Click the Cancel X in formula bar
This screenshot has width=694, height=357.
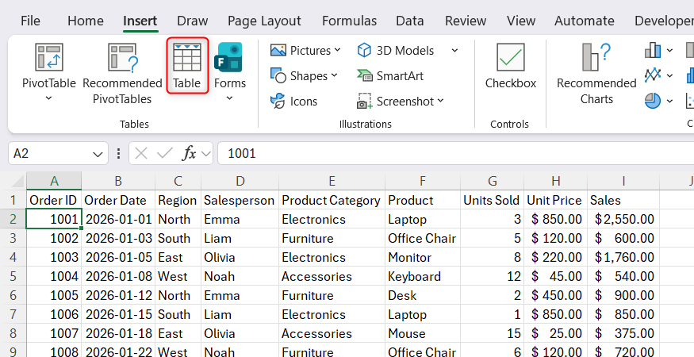(140, 153)
